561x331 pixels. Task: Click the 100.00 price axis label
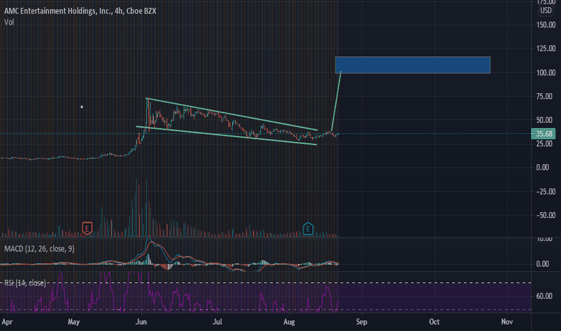[545, 73]
